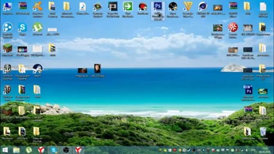Image resolution: width=274 pixels, height=154 pixels.
Task: Open Yandex taskbar icon right of OBS
Action: [78, 150]
